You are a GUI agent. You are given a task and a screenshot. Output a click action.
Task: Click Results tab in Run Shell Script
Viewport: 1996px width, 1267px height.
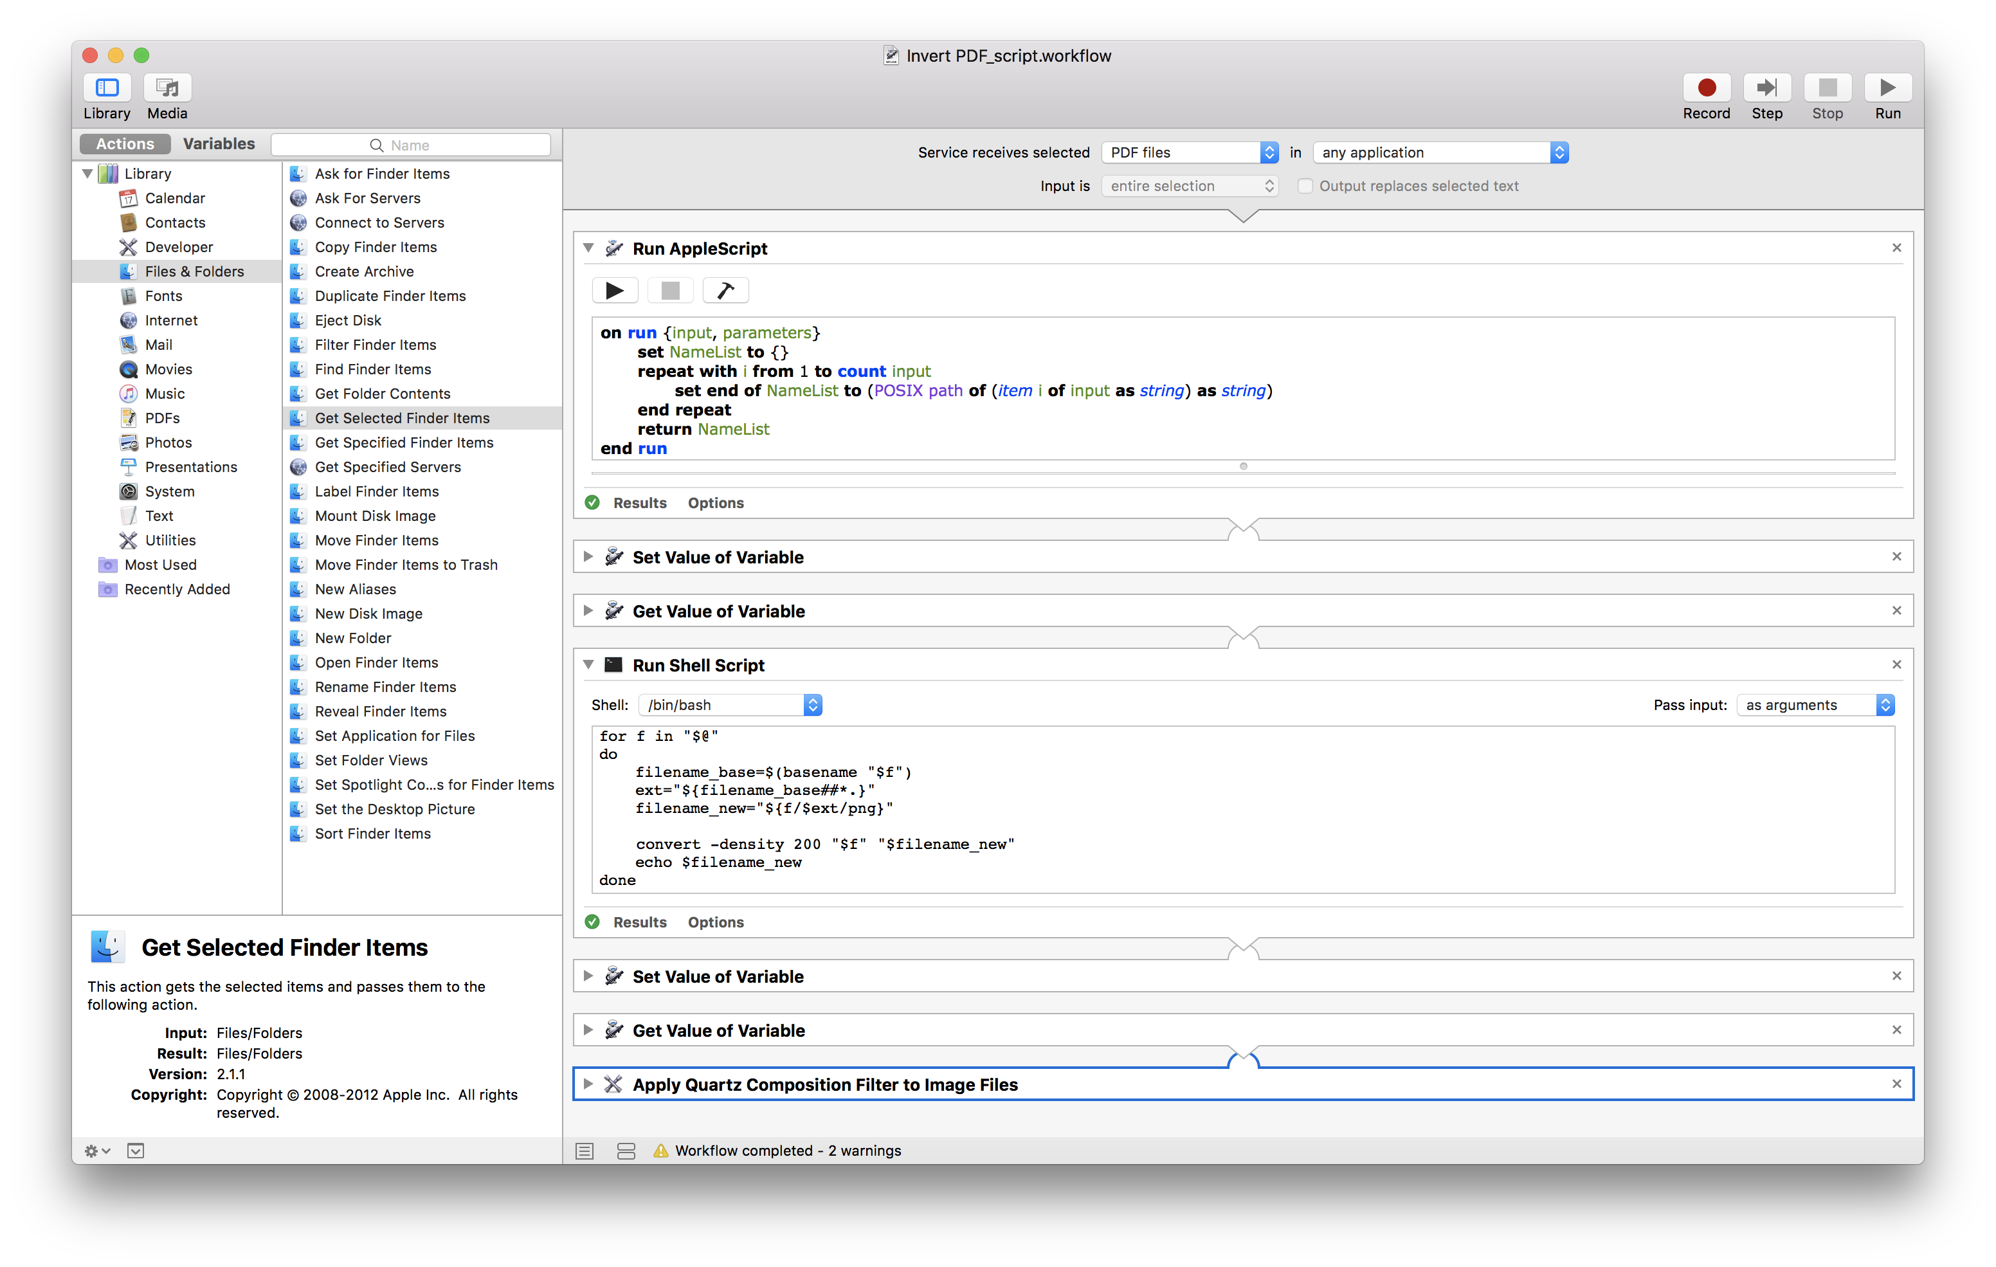click(639, 921)
